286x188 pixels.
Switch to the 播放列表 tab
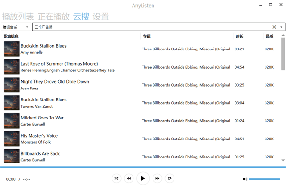click(18, 16)
